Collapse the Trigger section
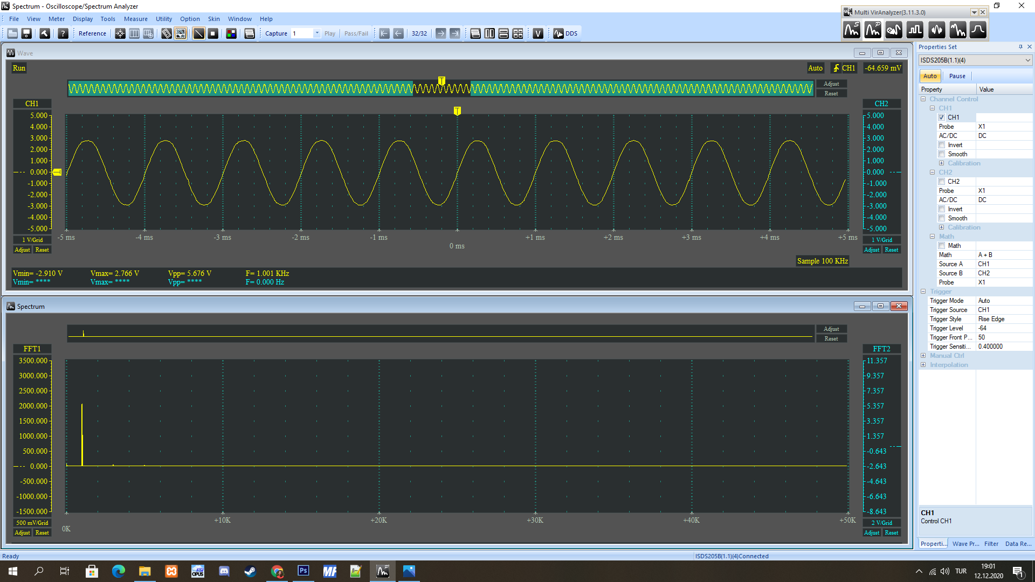Image resolution: width=1035 pixels, height=582 pixels. tap(923, 292)
